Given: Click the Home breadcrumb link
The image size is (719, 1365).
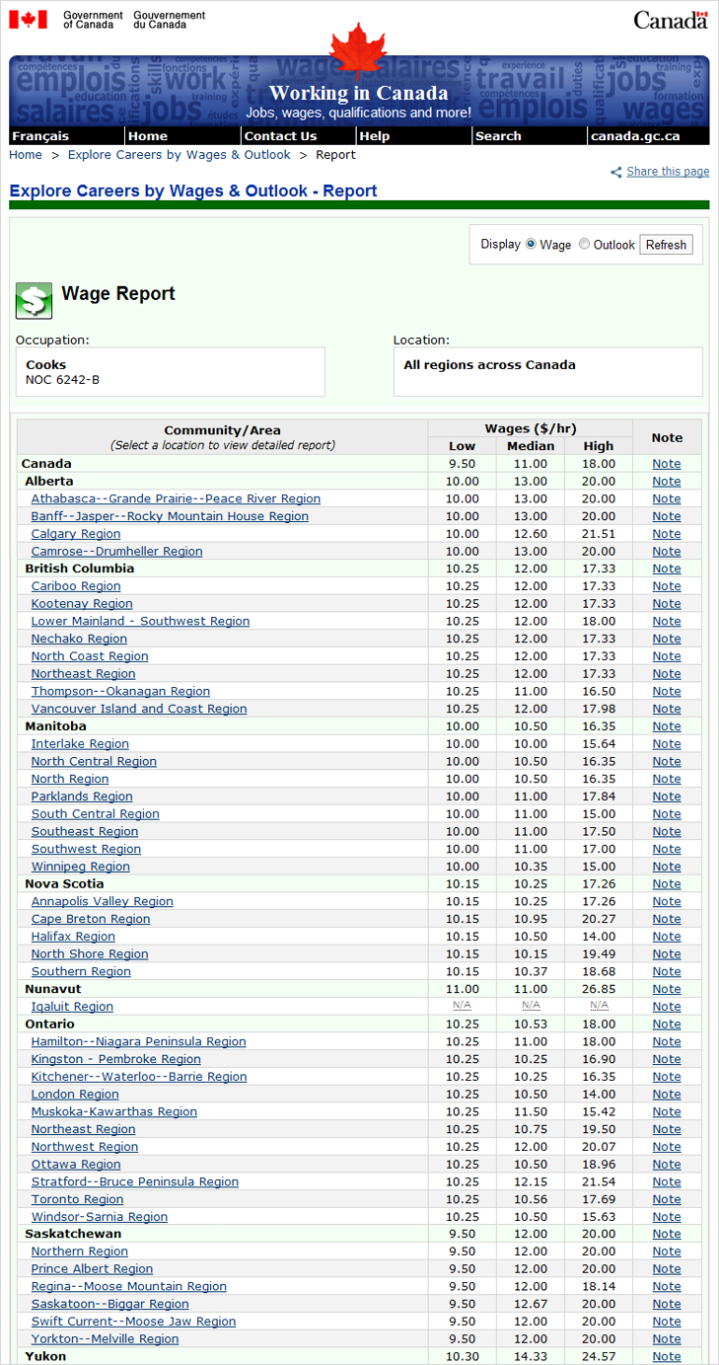Looking at the screenshot, I should (26, 155).
